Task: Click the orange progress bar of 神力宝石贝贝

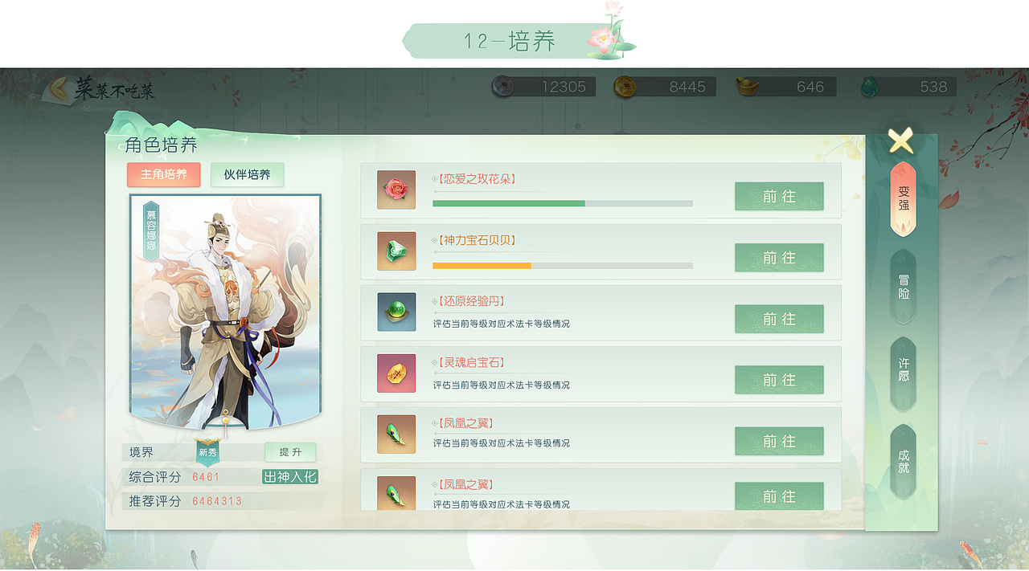Action: pos(563,265)
